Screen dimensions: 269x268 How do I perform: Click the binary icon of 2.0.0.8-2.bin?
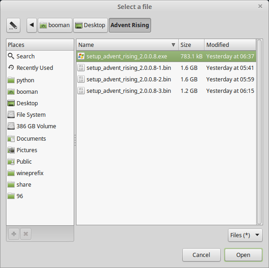click(x=81, y=79)
